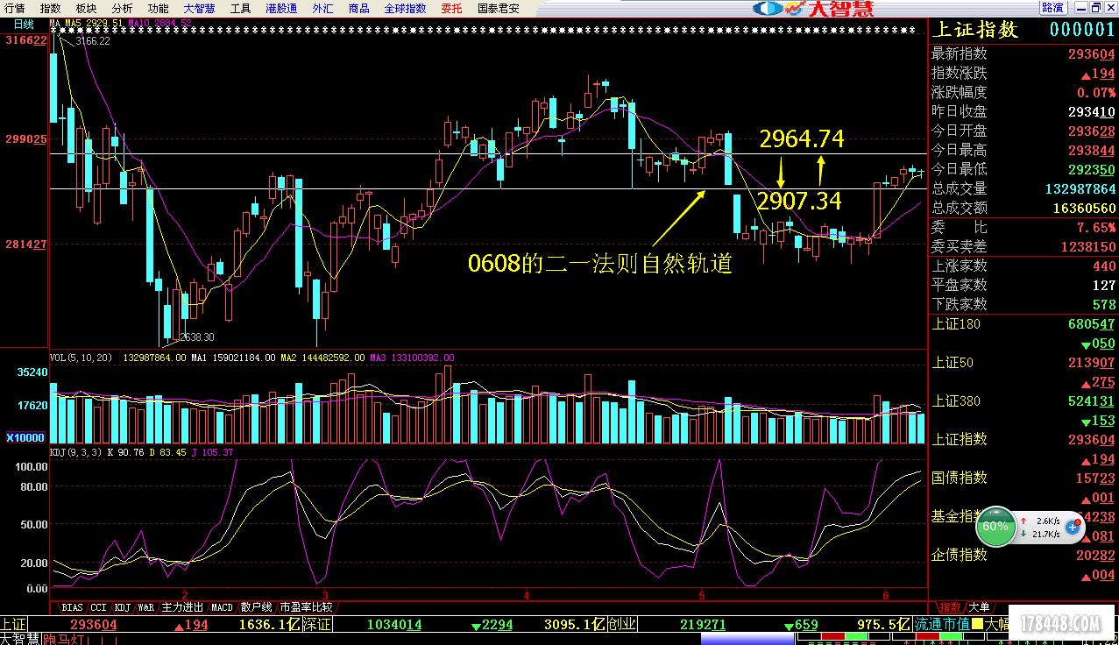Open the 委托 trading menu
Viewport: 1119px width, 645px height.
[451, 8]
